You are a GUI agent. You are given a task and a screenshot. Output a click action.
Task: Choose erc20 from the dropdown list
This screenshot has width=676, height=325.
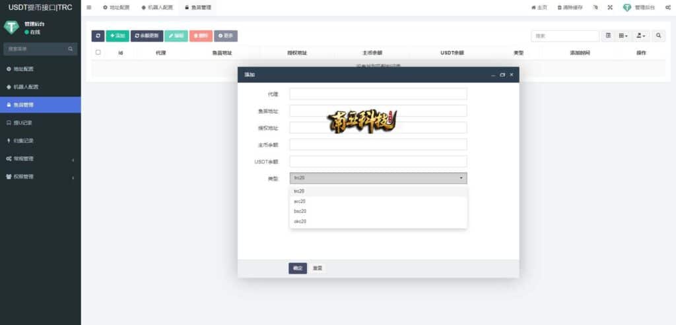click(378, 201)
